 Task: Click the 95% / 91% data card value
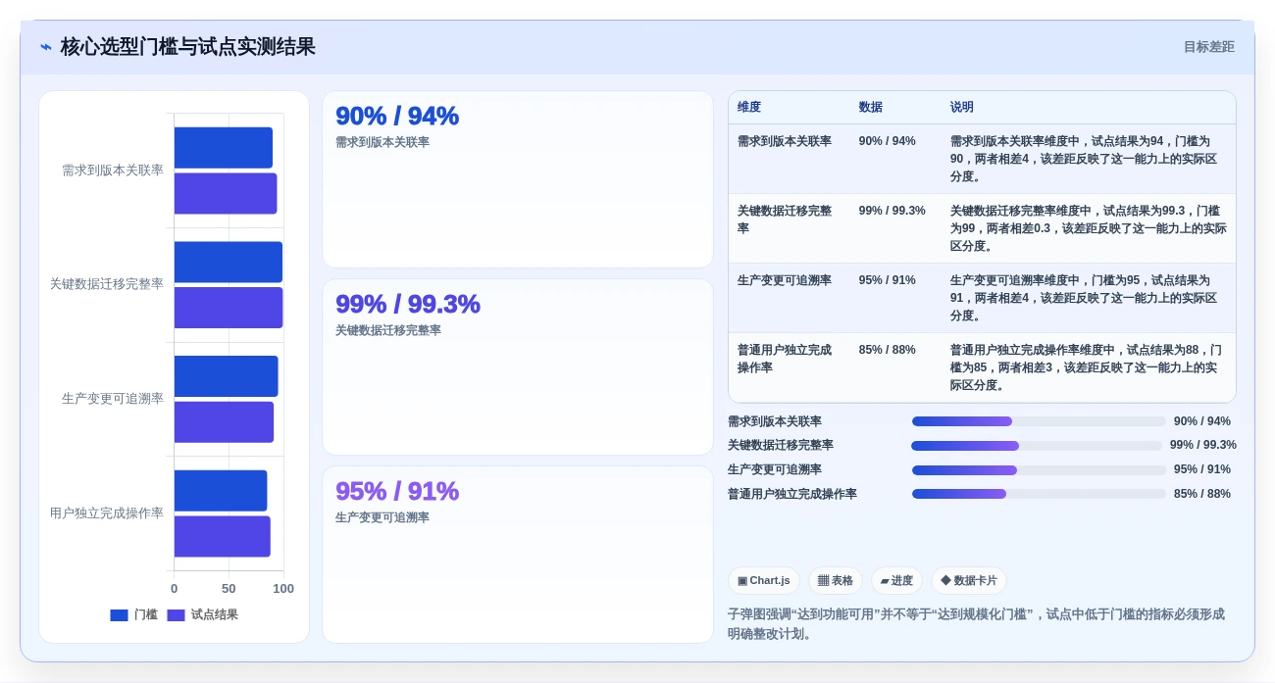397,491
